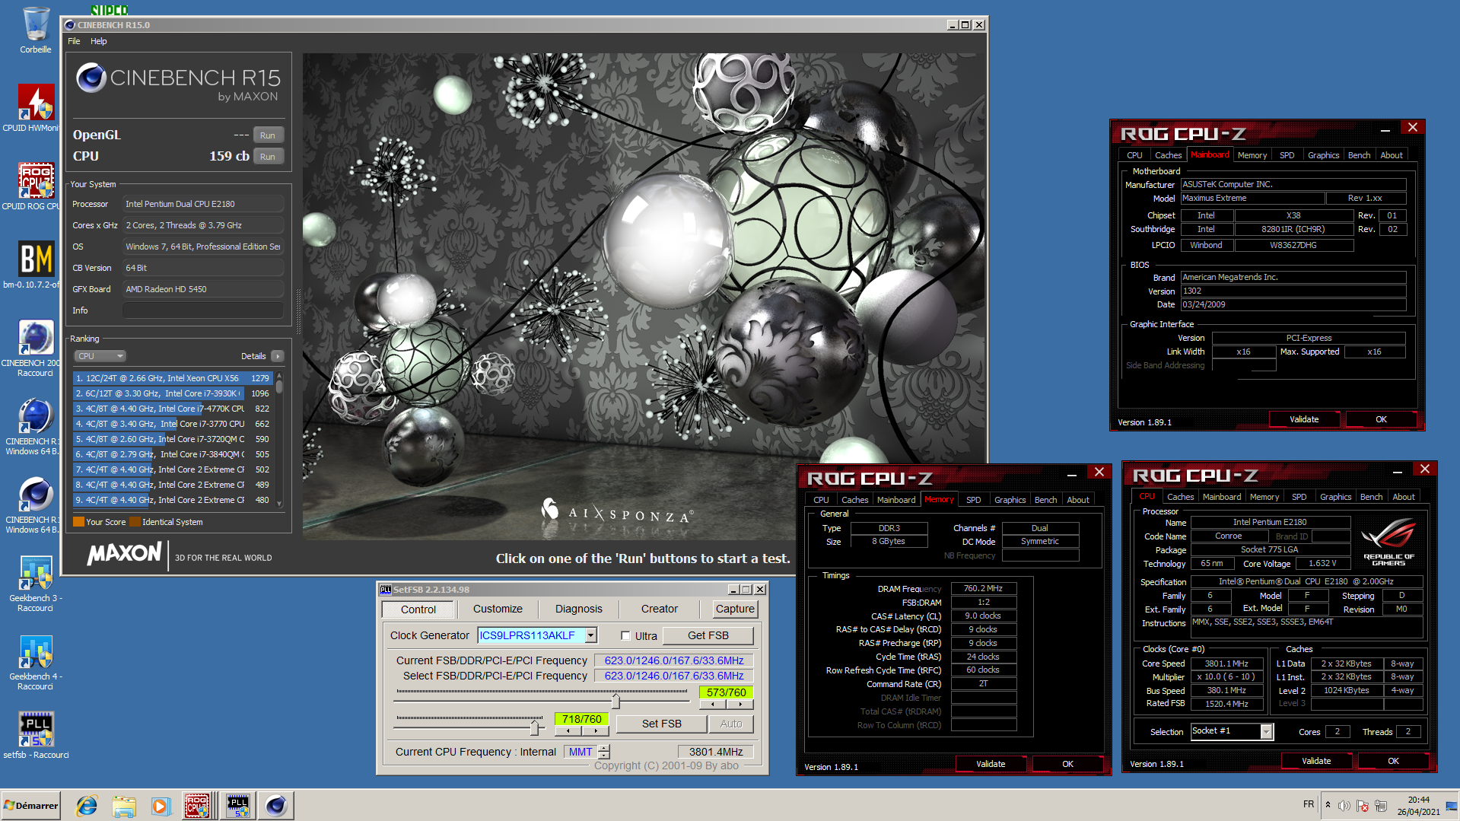Toggle the Ultra checkbox
Screen dimensions: 1460x821
pos(625,636)
